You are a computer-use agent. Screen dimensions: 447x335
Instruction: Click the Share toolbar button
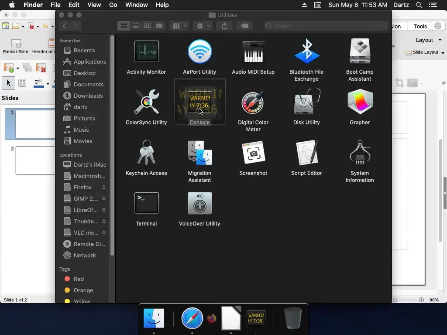click(225, 26)
